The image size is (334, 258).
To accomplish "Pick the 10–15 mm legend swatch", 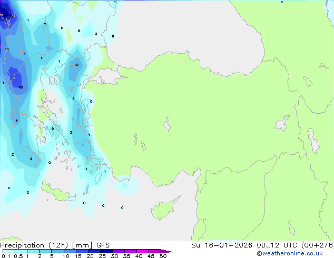I will (x=70, y=251).
